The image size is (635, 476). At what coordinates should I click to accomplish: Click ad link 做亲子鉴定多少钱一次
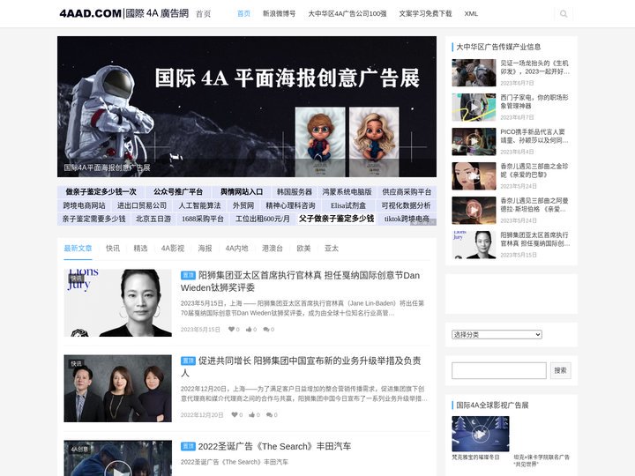pos(101,192)
